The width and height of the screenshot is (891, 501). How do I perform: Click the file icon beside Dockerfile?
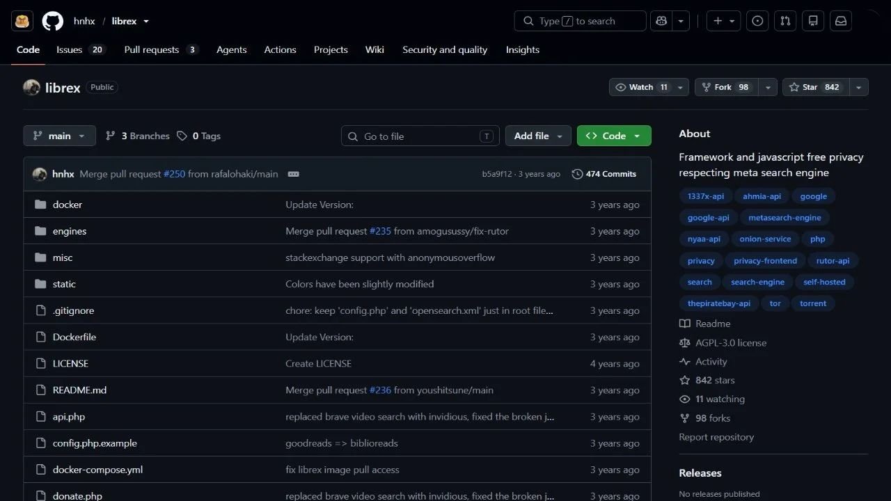click(x=40, y=337)
